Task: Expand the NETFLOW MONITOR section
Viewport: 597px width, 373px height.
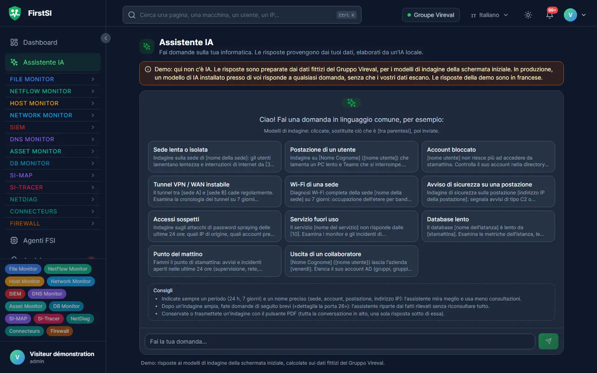Action: coord(53,91)
